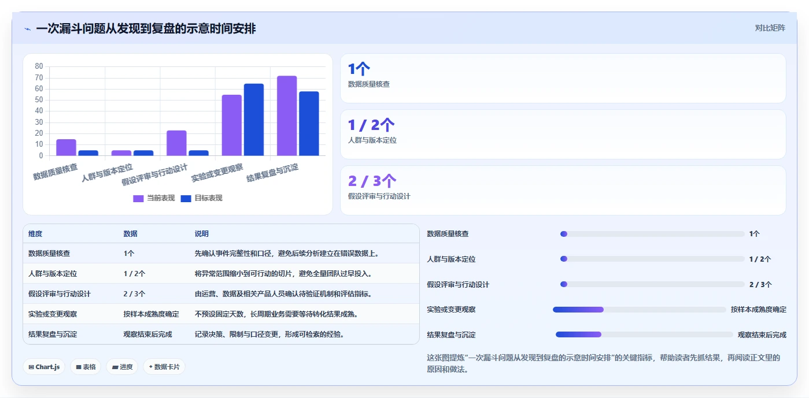
Task: Click the 1 / 2个 value in the table
Action: click(134, 274)
